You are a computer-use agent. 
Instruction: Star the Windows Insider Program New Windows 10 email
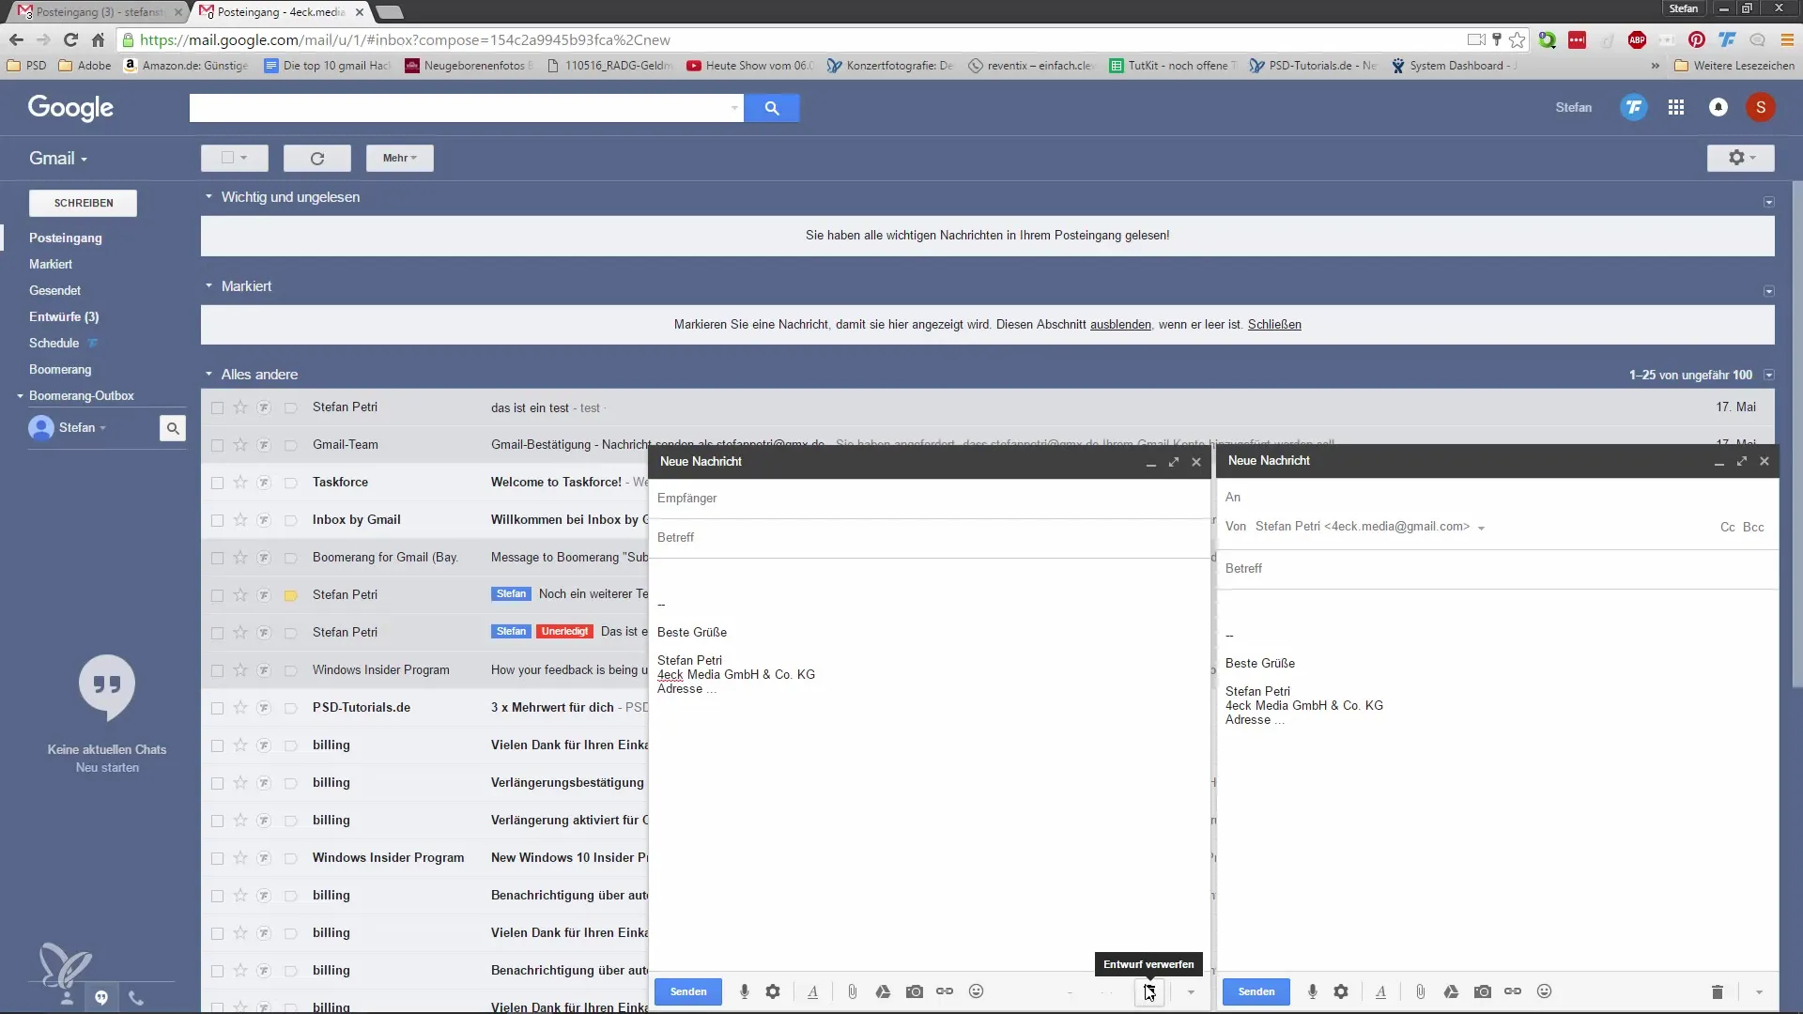(x=240, y=858)
